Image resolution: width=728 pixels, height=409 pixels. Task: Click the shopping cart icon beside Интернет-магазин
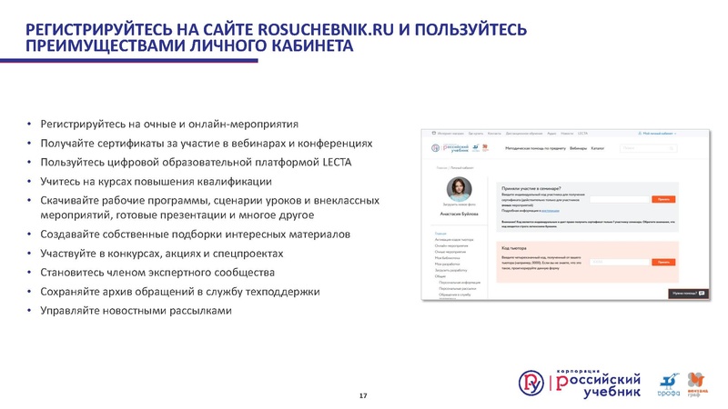coord(434,133)
